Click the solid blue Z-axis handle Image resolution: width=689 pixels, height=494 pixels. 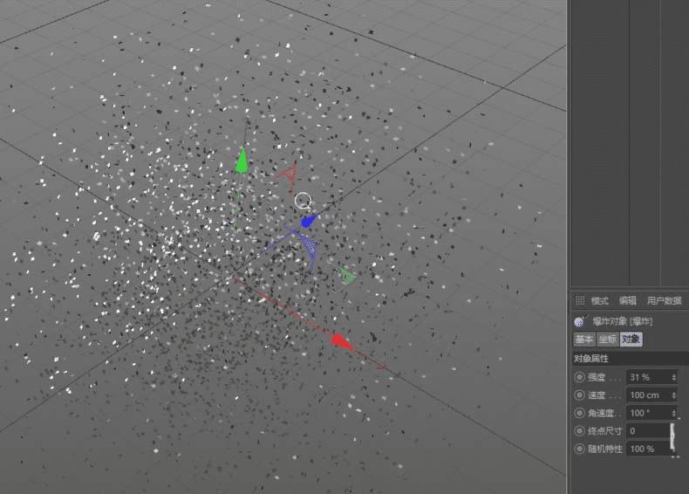pos(309,221)
